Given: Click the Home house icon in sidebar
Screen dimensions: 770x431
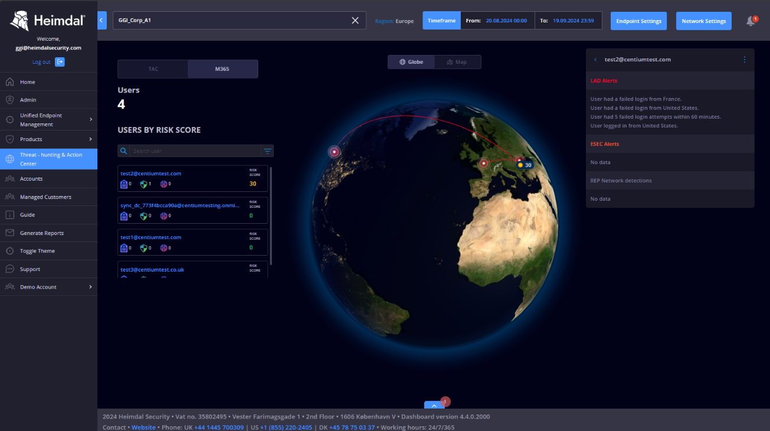Looking at the screenshot, I should click(9, 81).
